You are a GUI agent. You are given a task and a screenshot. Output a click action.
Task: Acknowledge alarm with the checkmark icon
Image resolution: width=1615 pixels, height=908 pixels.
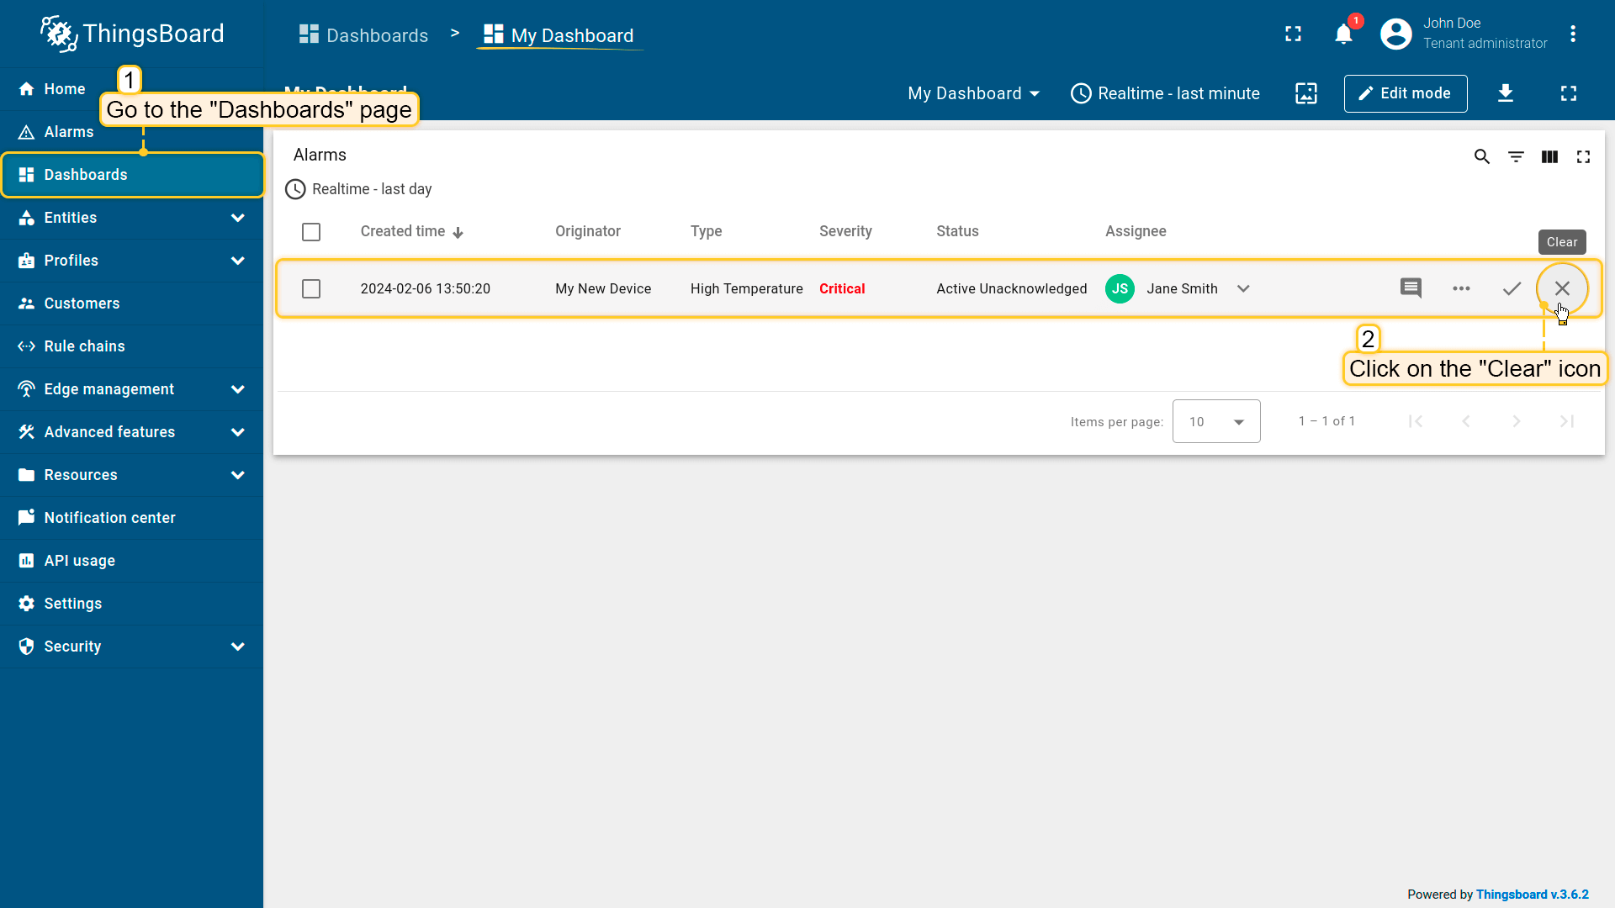point(1512,288)
